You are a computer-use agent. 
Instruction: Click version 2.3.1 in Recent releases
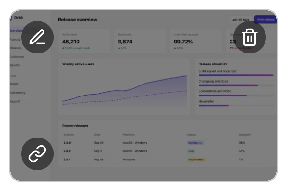point(67,159)
